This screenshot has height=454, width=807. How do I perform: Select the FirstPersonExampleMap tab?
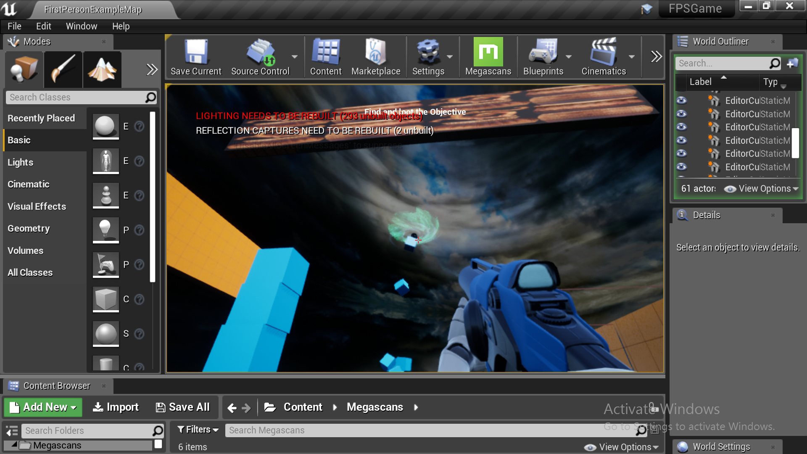click(x=93, y=9)
